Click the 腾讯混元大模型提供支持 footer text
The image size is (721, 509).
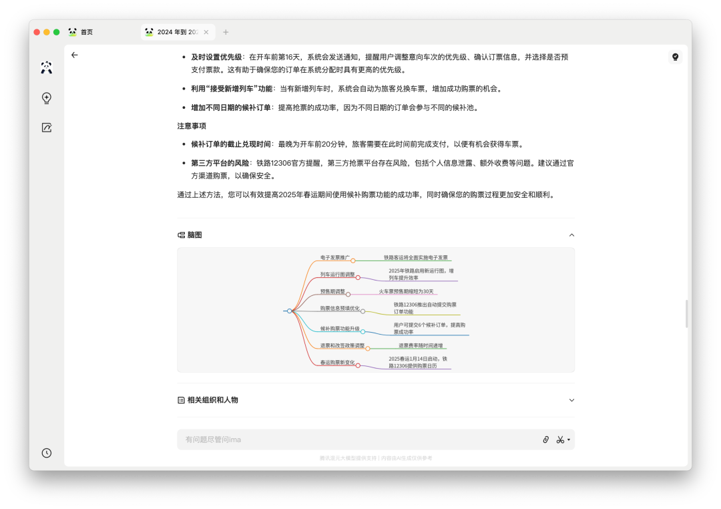coord(348,458)
